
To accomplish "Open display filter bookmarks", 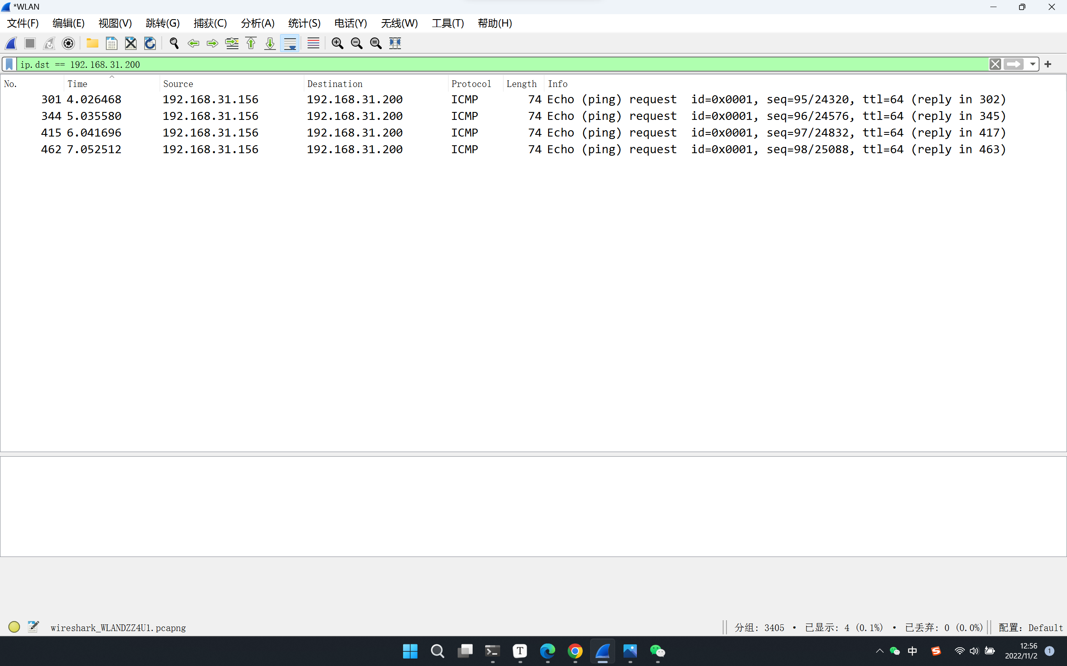I will coord(9,64).
